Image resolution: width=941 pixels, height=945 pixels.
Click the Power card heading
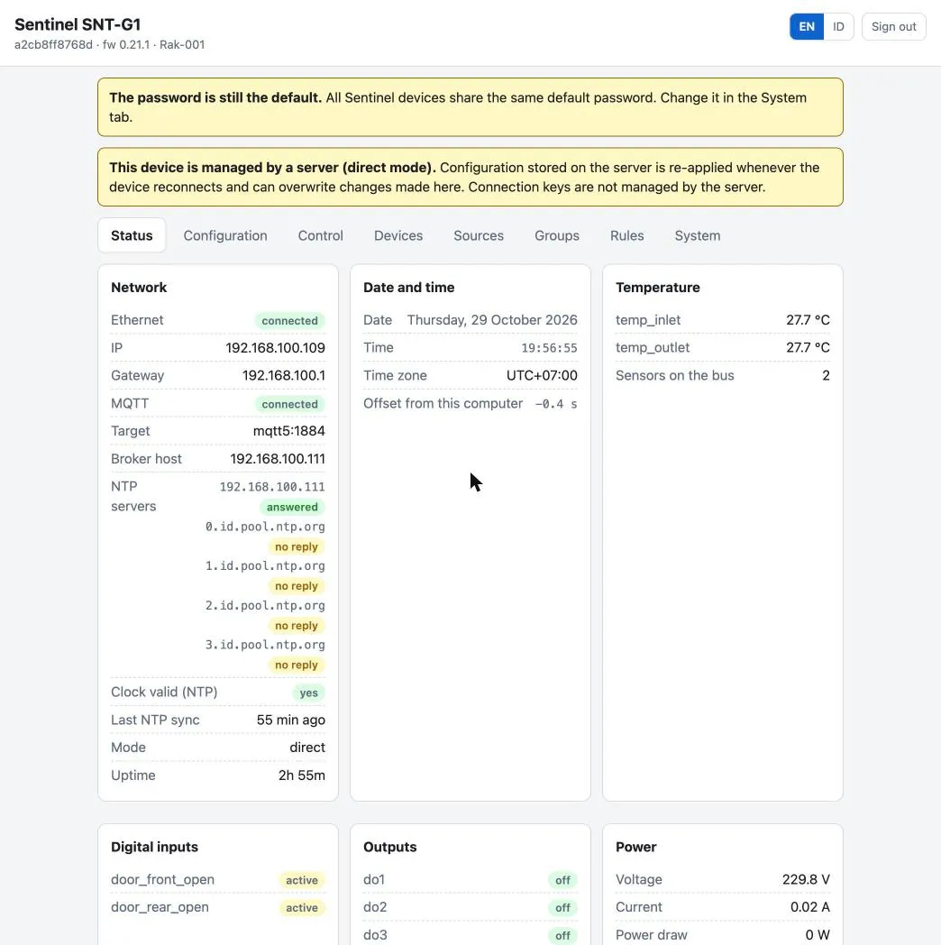(636, 847)
